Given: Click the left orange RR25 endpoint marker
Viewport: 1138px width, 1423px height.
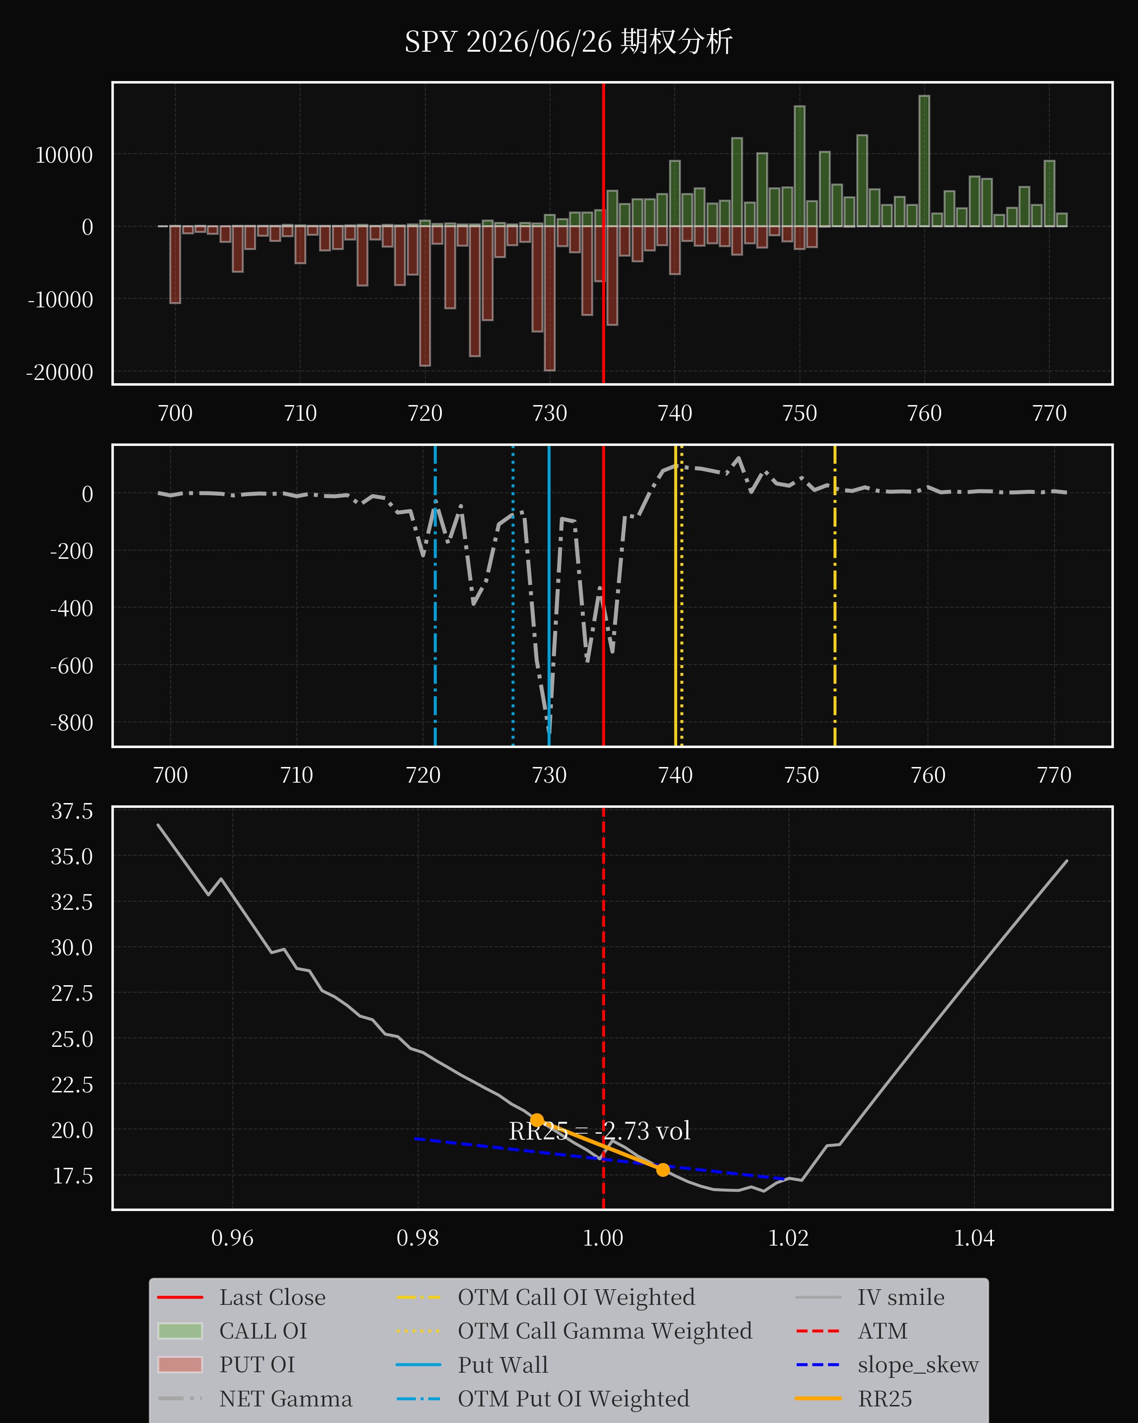Looking at the screenshot, I should tap(537, 1120).
